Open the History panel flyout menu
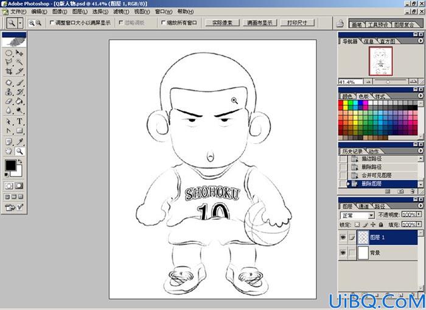The height and width of the screenshot is (310, 426). (x=421, y=150)
